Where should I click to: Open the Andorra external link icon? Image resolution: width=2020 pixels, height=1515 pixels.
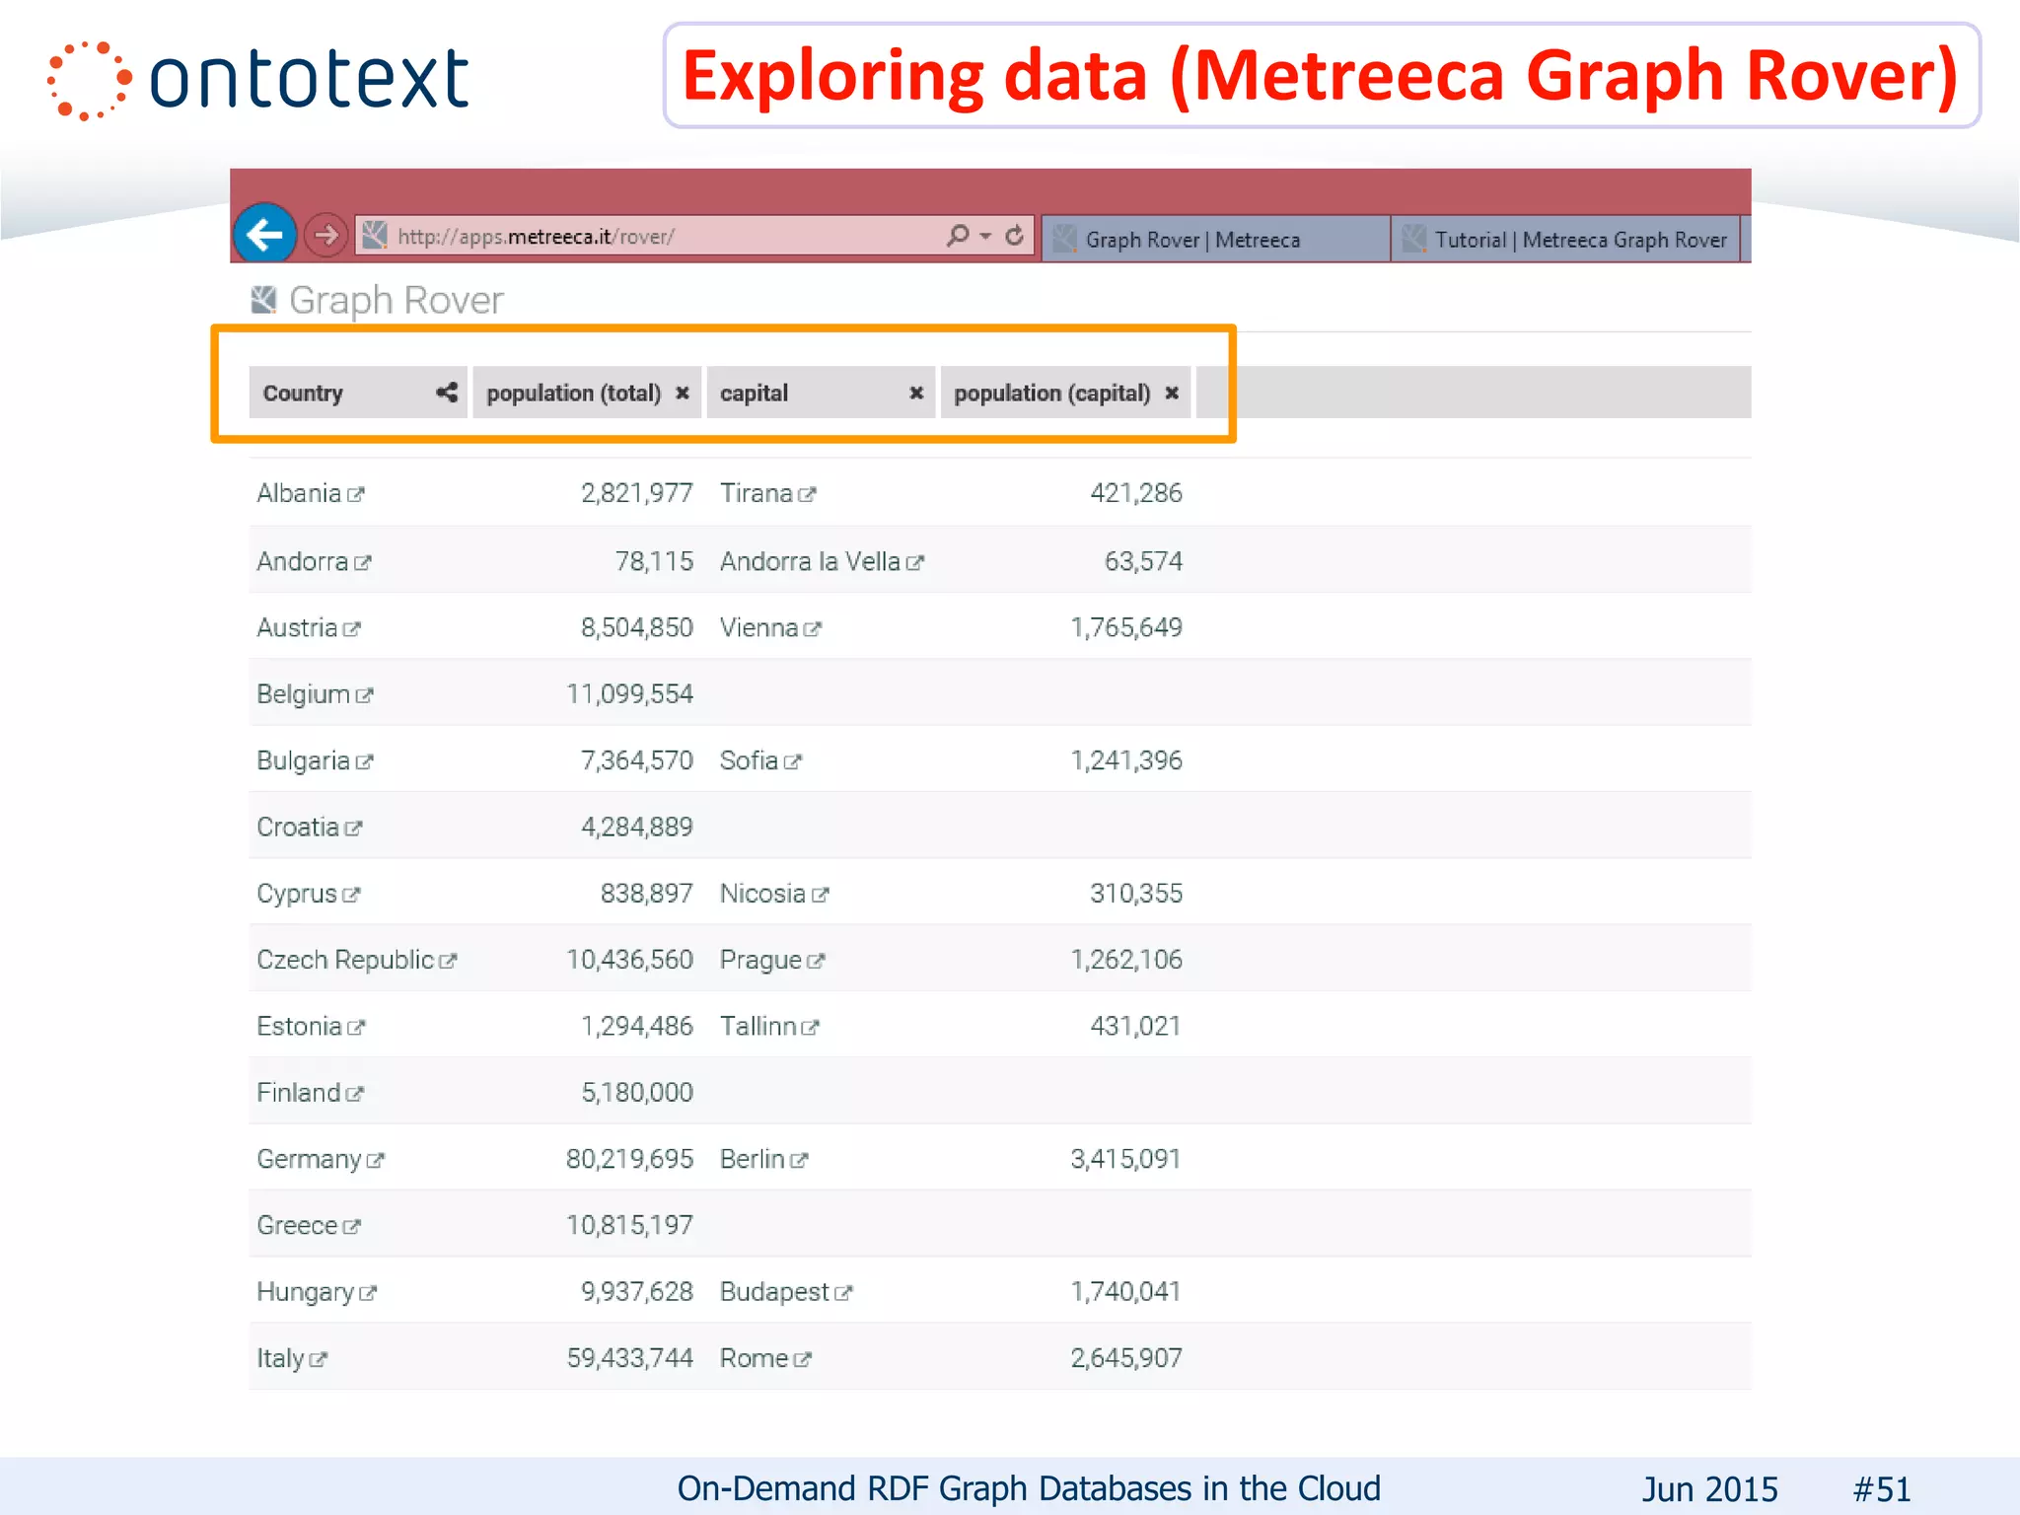coord(363,563)
